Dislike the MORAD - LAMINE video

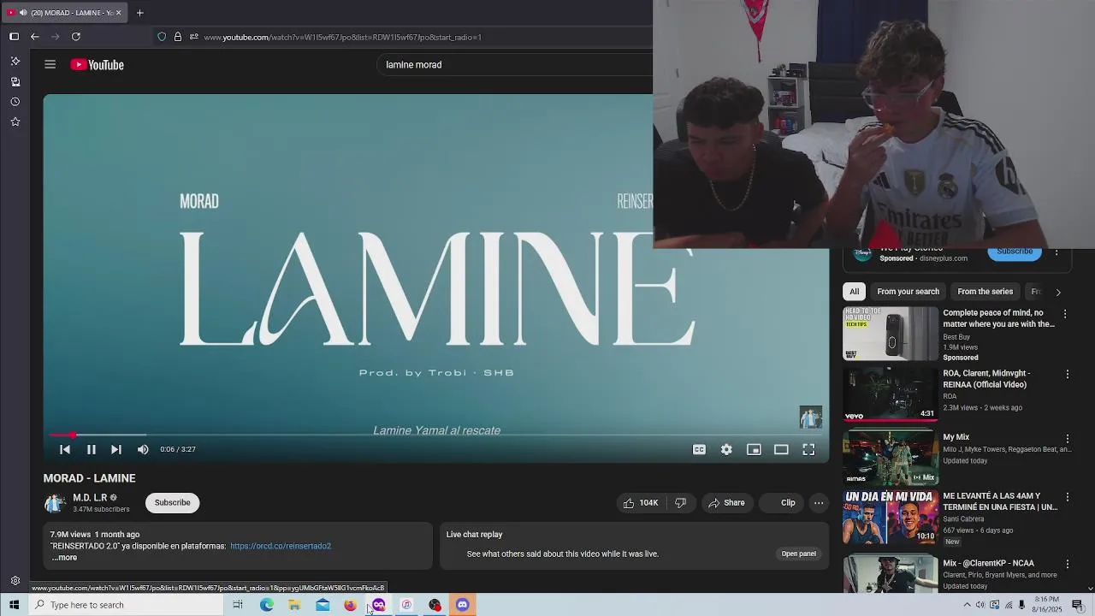(681, 503)
